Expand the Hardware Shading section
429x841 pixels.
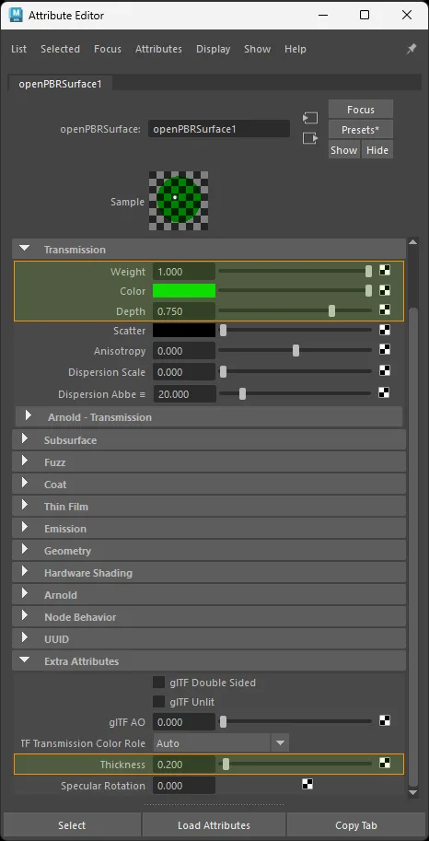(x=25, y=571)
